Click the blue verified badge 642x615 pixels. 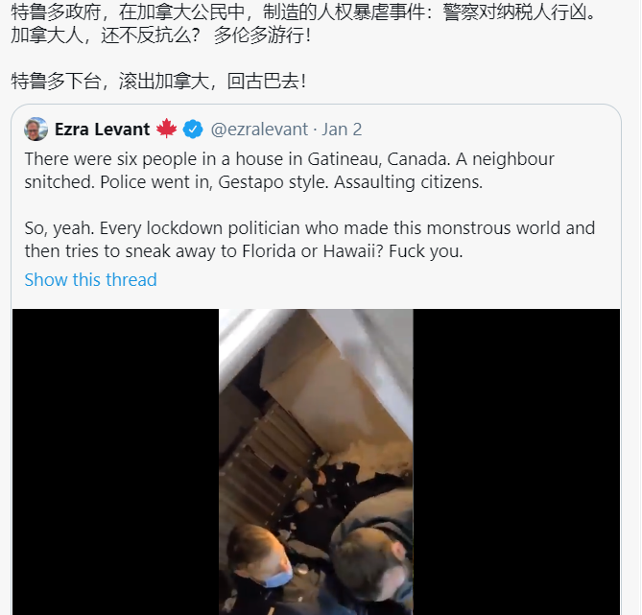click(x=193, y=129)
